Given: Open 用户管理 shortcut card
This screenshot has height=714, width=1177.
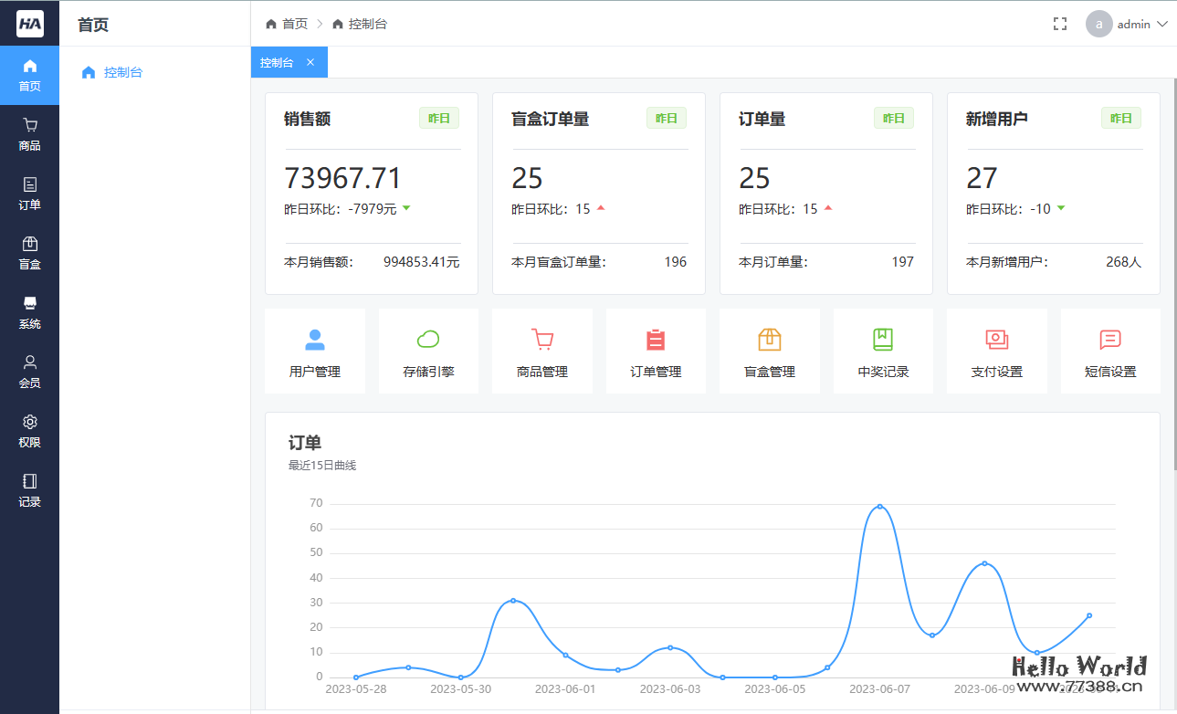Looking at the screenshot, I should [315, 351].
